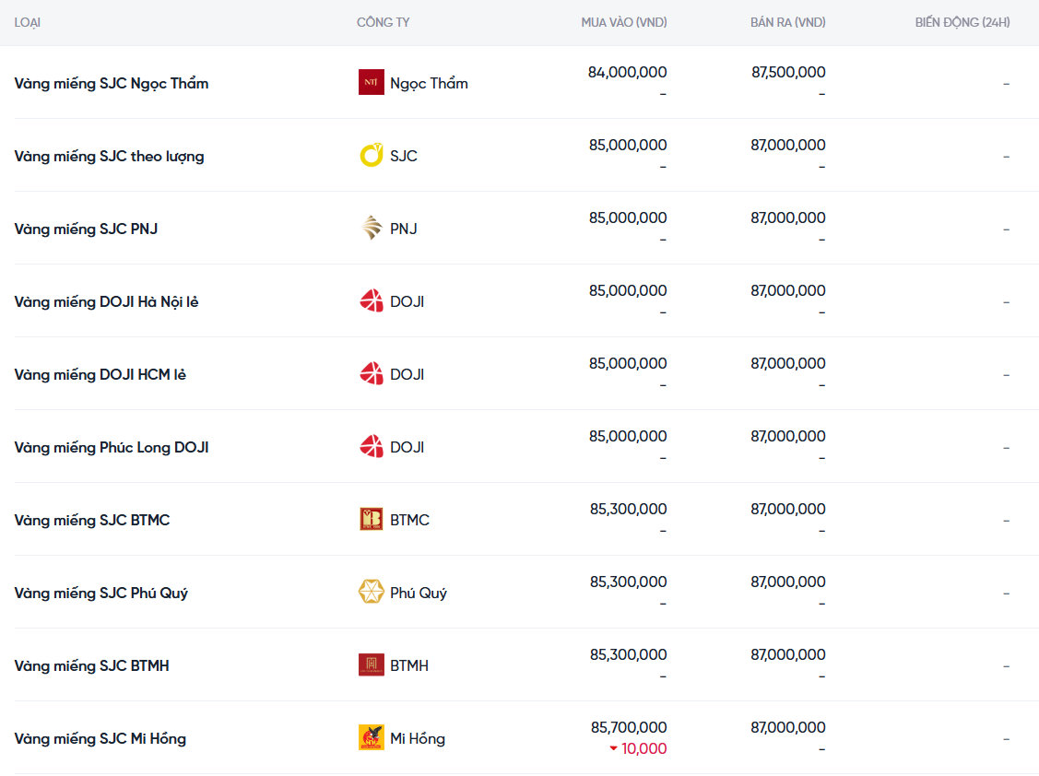Select the BTMH red logo

point(371,664)
